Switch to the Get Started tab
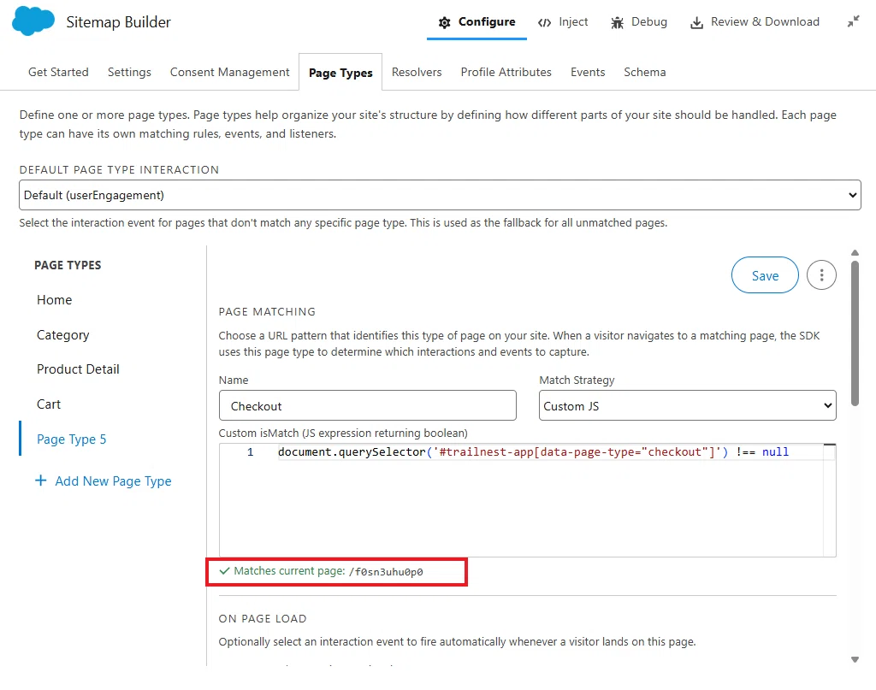The image size is (876, 690). click(58, 72)
